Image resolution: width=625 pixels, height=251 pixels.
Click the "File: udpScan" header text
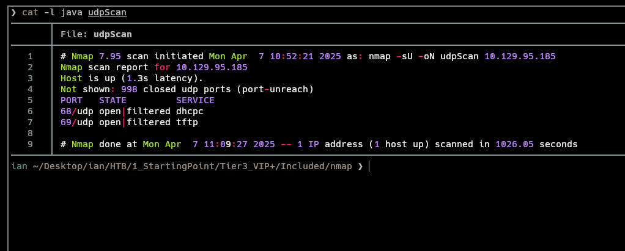tap(96, 34)
